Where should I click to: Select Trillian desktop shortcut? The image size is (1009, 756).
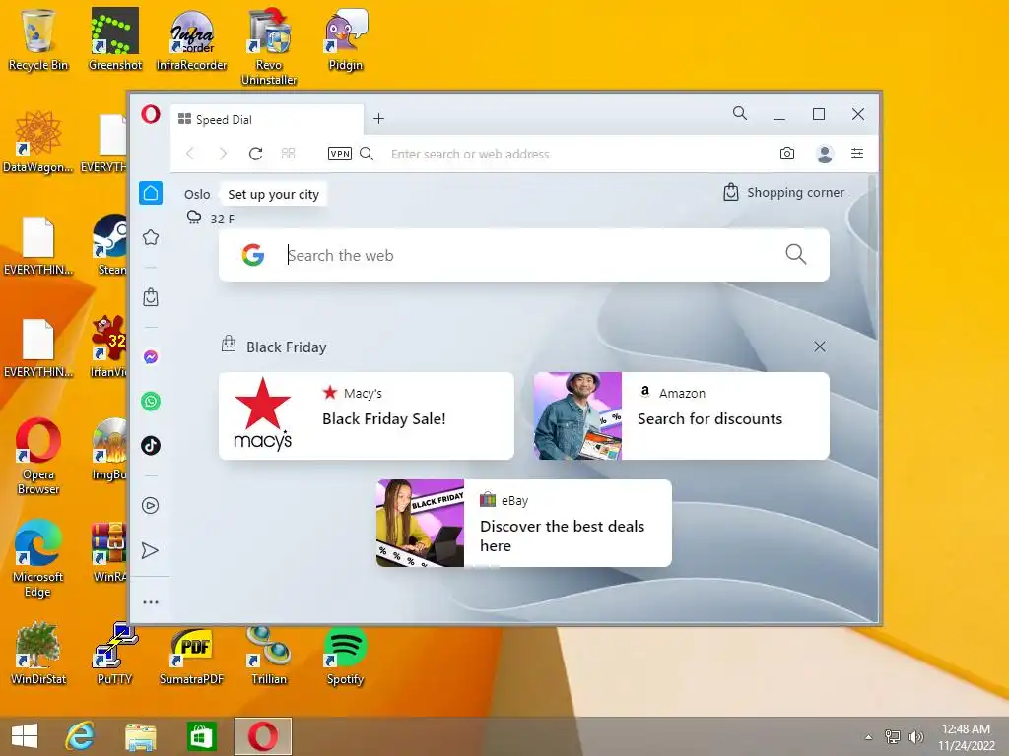point(269,654)
